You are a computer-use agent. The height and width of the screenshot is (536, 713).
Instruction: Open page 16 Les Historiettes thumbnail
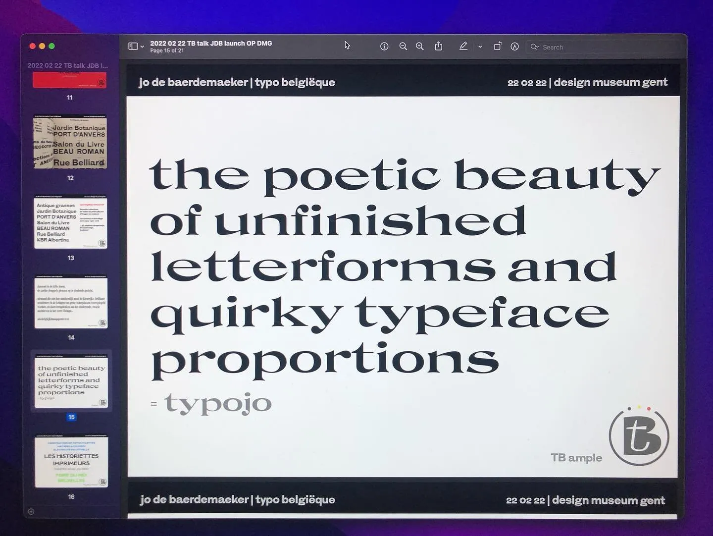tap(71, 461)
